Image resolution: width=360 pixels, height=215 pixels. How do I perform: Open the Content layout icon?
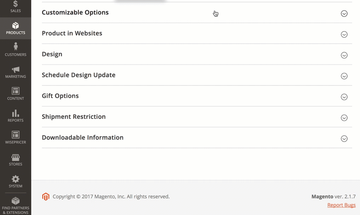pyautogui.click(x=16, y=91)
